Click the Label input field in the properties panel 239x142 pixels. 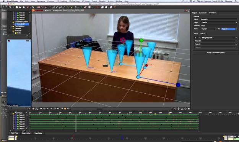pos(219,19)
